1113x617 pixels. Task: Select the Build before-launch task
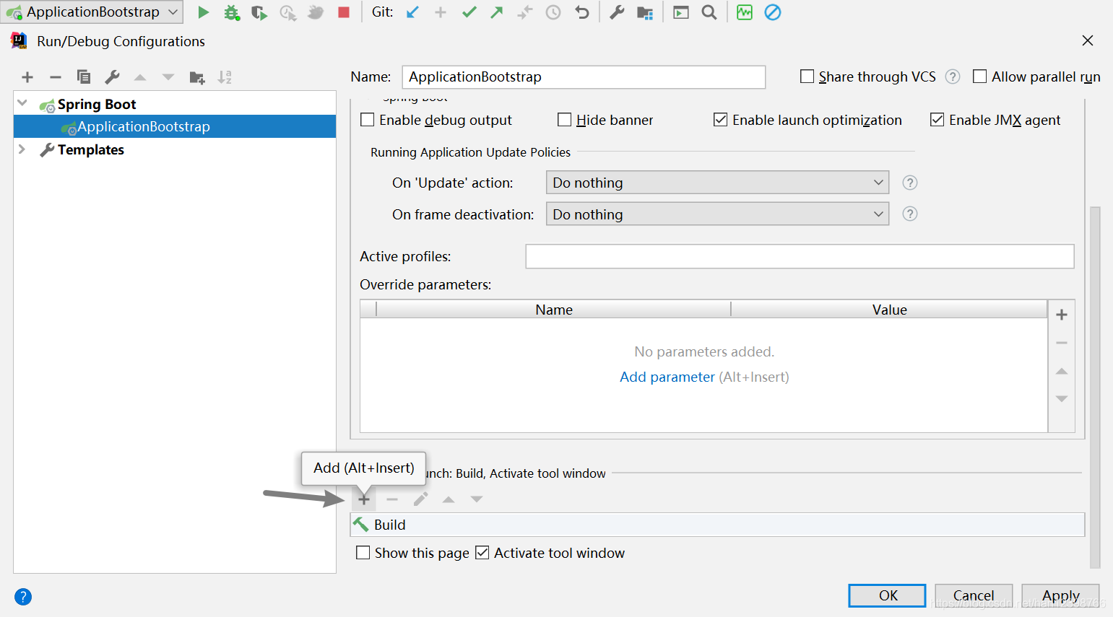coord(717,525)
